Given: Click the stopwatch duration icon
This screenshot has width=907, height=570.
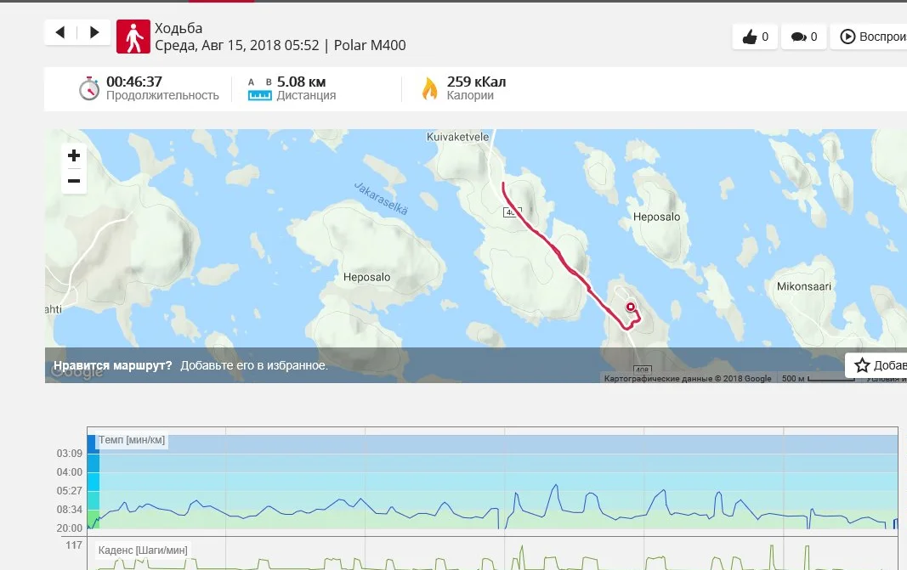Looking at the screenshot, I should pyautogui.click(x=89, y=88).
